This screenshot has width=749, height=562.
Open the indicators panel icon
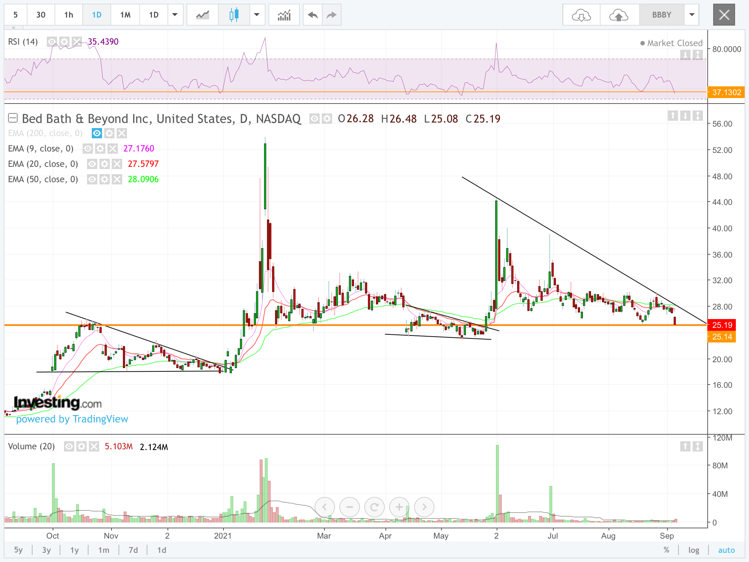(x=284, y=15)
